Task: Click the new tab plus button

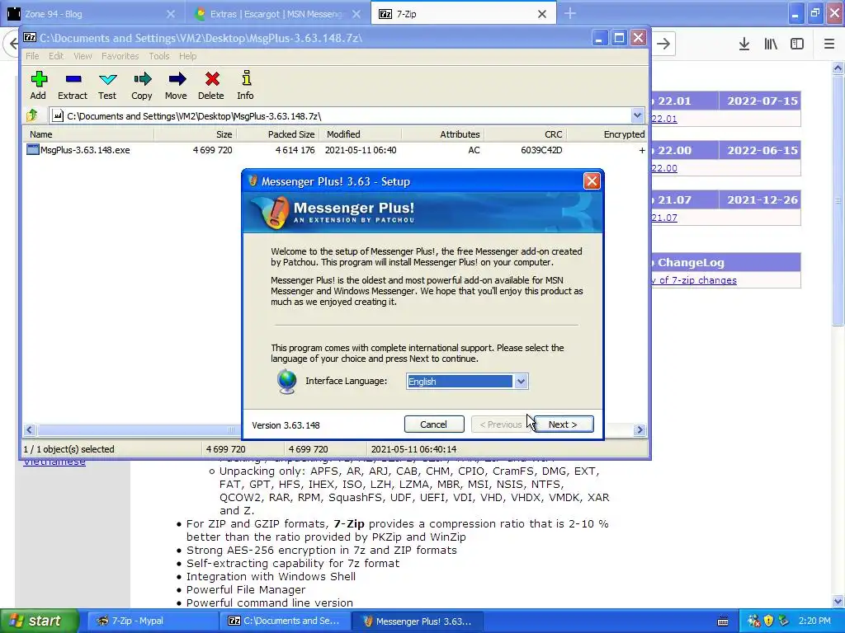Action: click(x=569, y=13)
